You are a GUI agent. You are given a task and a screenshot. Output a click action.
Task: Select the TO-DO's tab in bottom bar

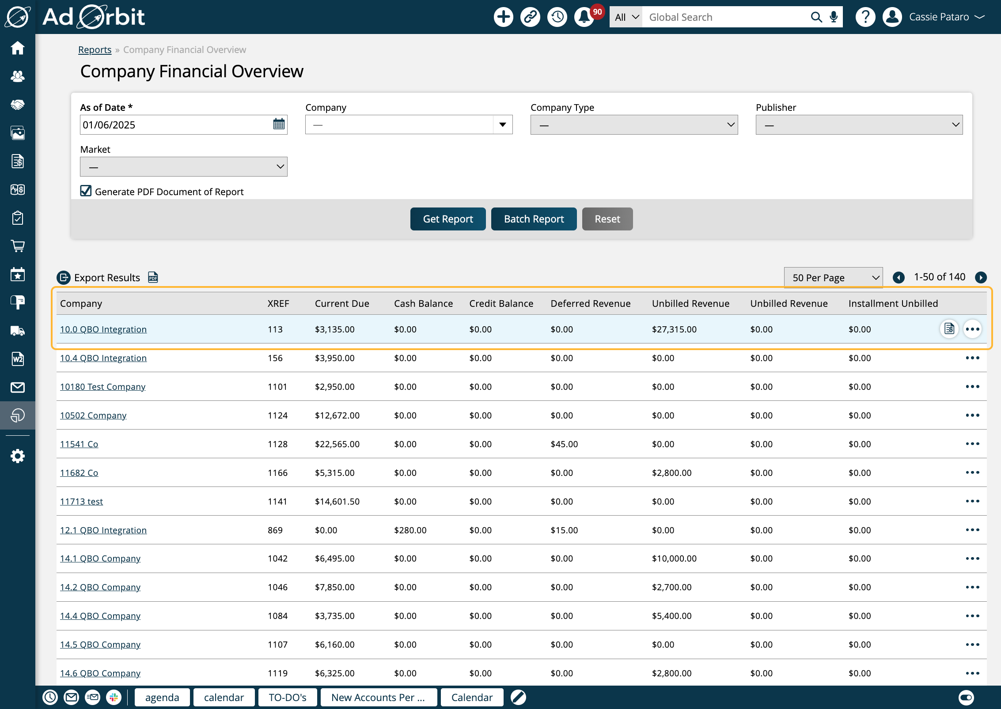coord(287,697)
